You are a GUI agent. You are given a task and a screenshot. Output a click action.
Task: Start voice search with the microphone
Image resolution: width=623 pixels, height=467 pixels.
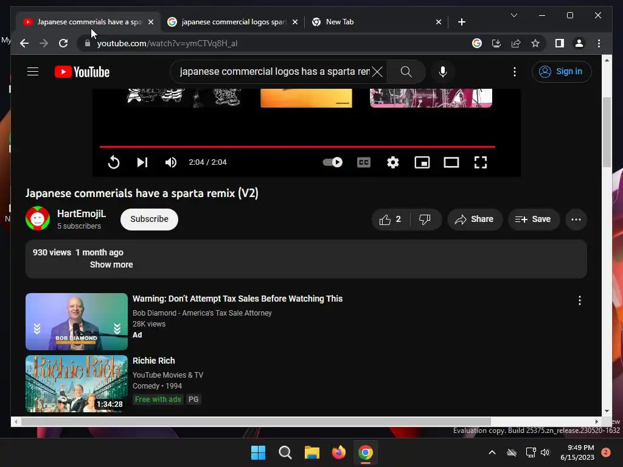pos(443,72)
